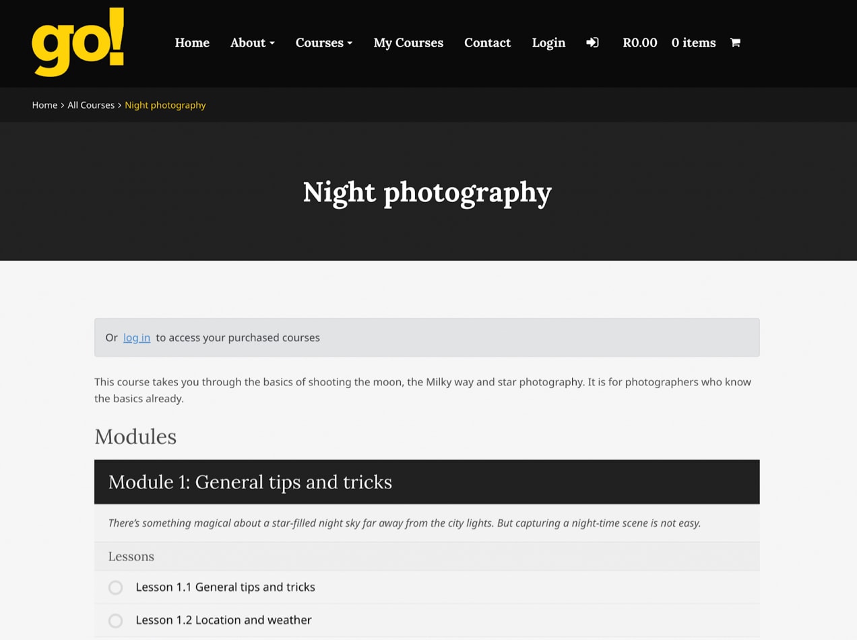Open the All Courses breadcrumb link
Viewport: 857px width, 640px height.
[91, 105]
